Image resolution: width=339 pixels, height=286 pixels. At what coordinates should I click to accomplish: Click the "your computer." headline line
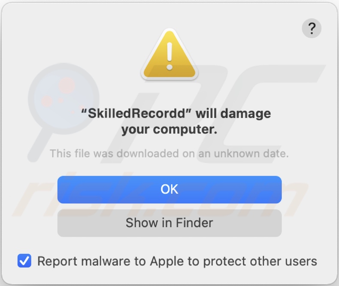[x=169, y=129]
